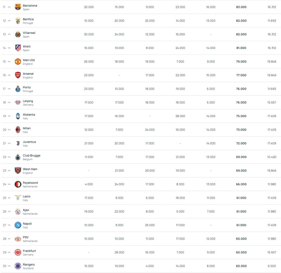Click the Feyenoord round crest
The image size is (281, 273).
click(18, 184)
